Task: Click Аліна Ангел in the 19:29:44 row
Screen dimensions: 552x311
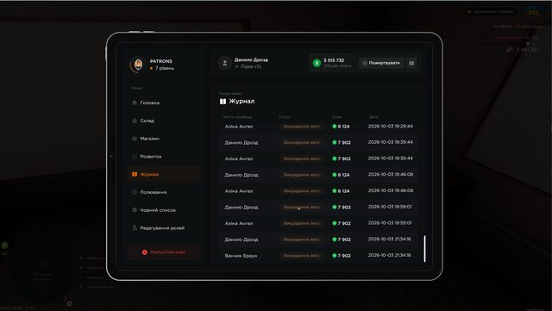Action: (x=239, y=127)
